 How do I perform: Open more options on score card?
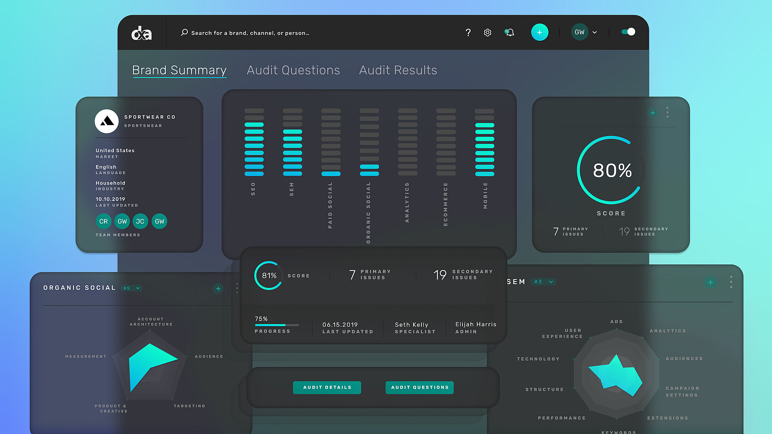pyautogui.click(x=668, y=112)
